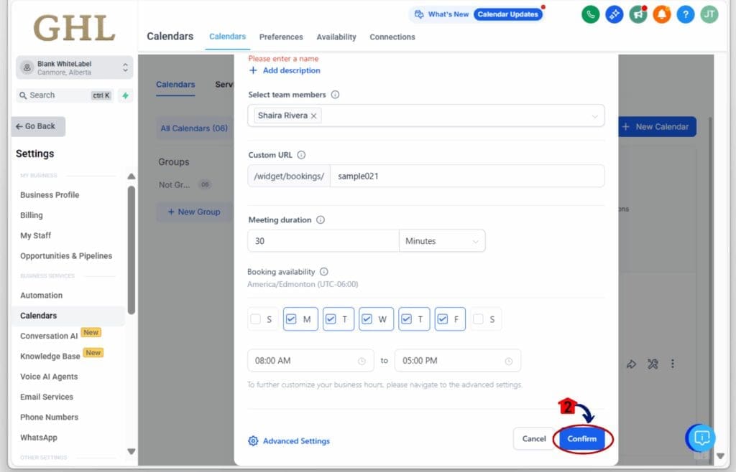Click the Advanced Settings gear icon
Screen dimensions: 736x472
253,441
